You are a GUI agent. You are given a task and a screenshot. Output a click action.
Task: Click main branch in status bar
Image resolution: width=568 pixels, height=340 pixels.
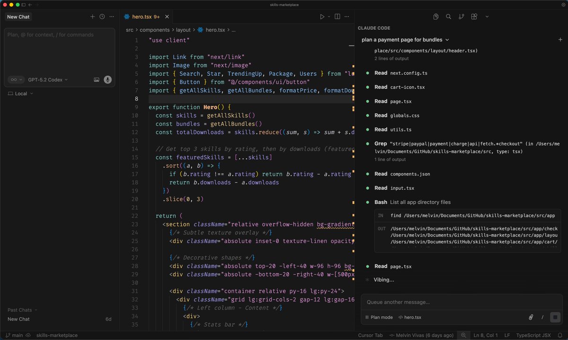pos(14,335)
